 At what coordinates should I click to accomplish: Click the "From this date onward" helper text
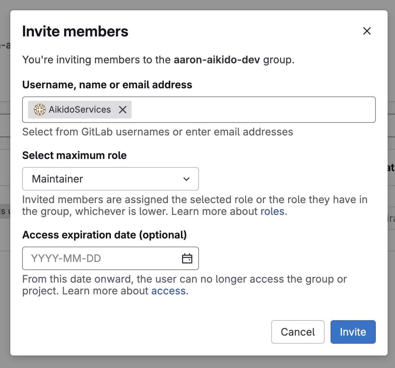point(184,279)
